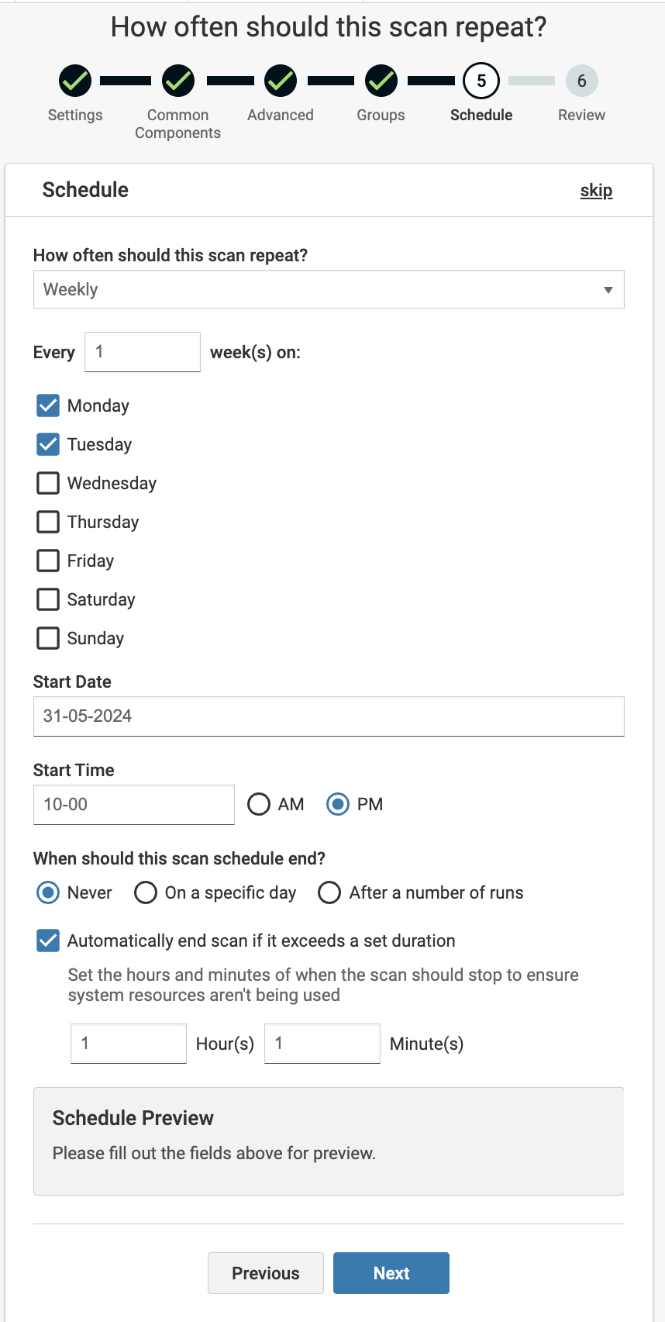665x1322 pixels.
Task: Click step 5 Schedule circle
Action: [x=481, y=81]
